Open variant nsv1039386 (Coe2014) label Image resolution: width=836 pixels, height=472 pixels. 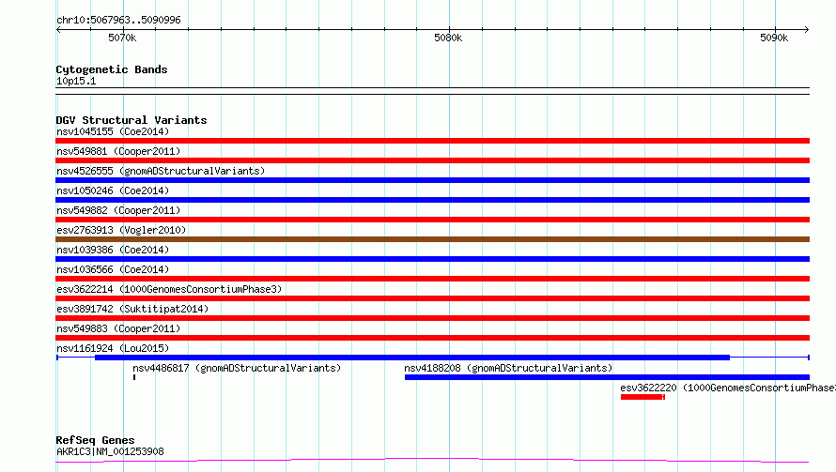point(113,250)
